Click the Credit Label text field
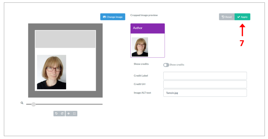This screenshot has width=268, height=139. point(205,76)
